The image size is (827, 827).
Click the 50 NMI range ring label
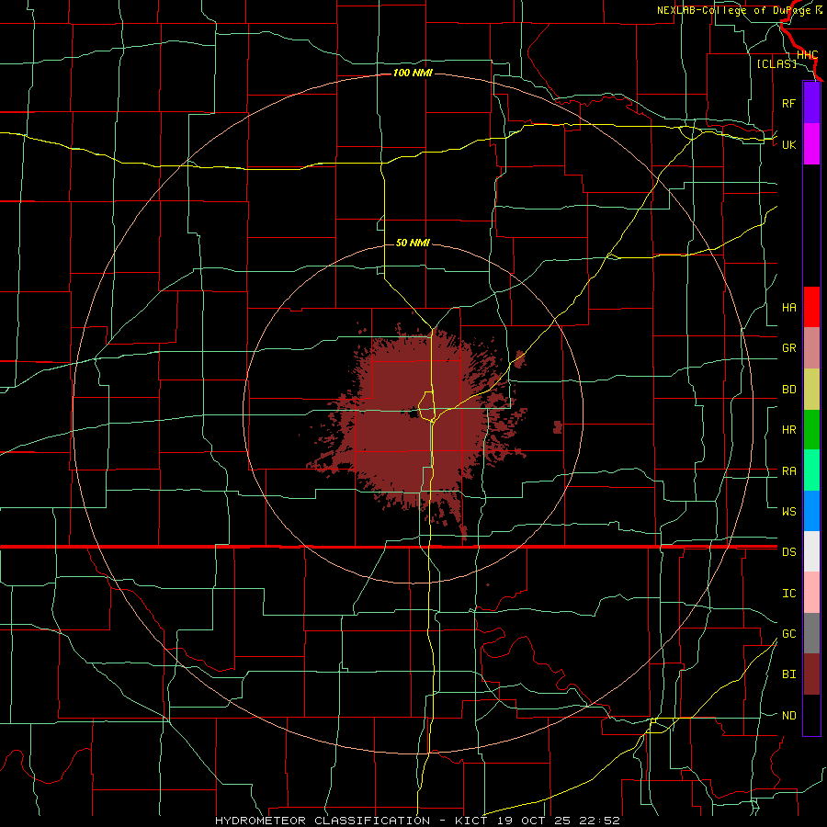click(x=413, y=243)
